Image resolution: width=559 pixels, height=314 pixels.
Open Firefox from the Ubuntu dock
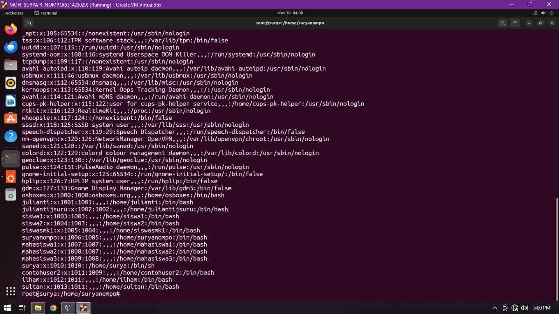11,29
